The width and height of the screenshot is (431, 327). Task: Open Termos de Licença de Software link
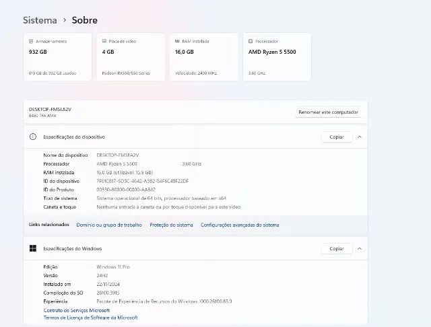(91, 318)
